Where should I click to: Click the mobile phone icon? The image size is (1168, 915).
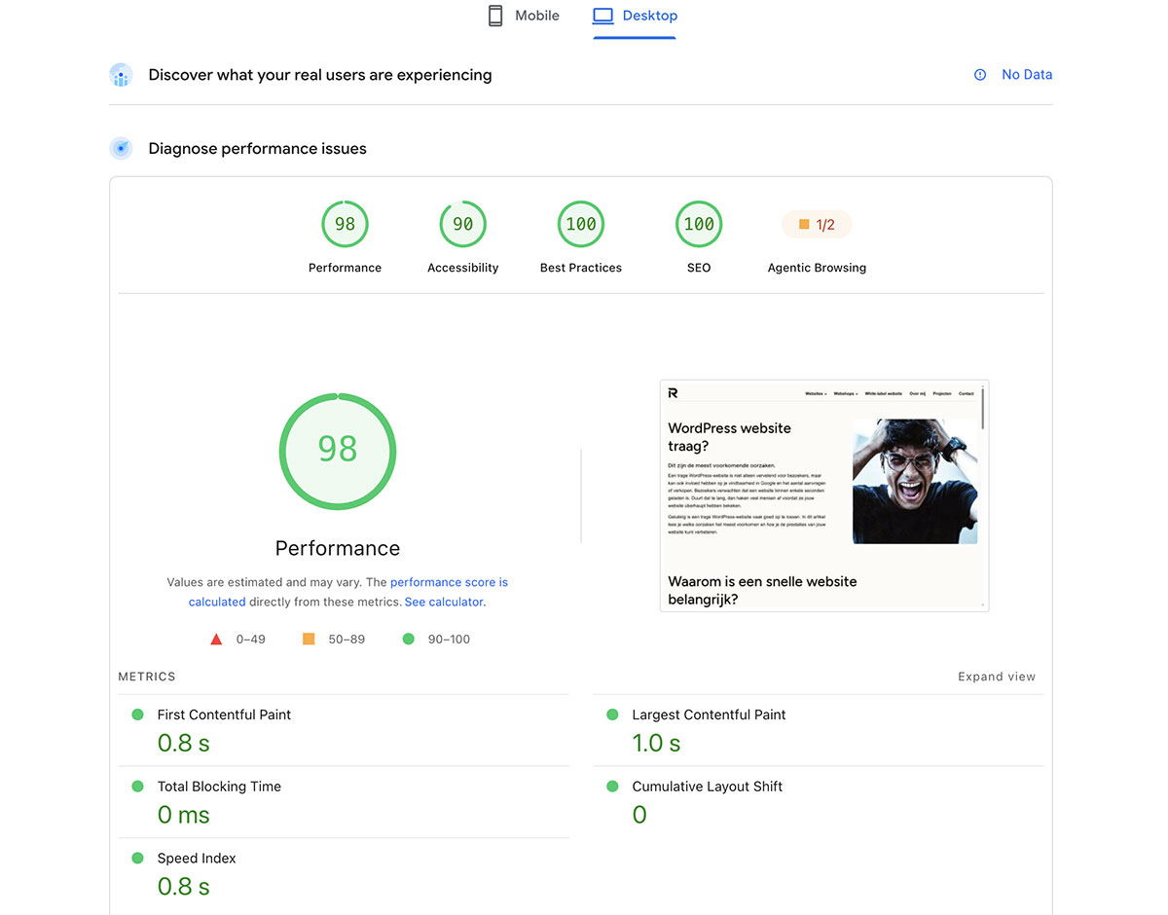point(495,16)
